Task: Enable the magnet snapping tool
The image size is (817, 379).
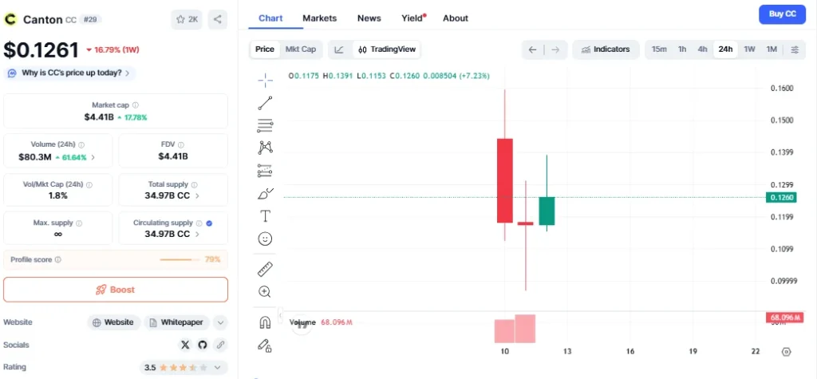Action: click(265, 322)
